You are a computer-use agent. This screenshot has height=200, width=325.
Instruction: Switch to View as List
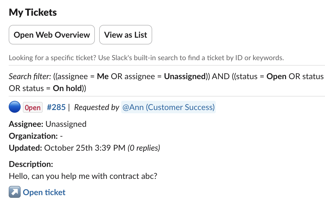coord(126,35)
